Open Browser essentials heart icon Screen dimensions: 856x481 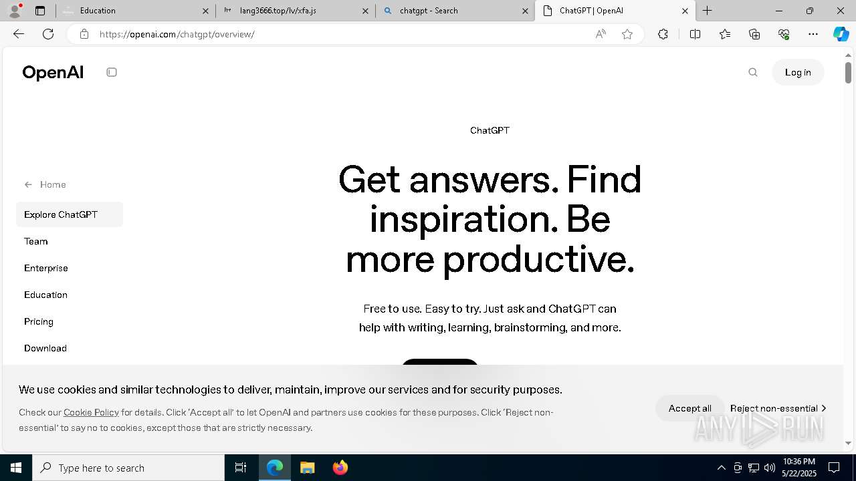[784, 34]
